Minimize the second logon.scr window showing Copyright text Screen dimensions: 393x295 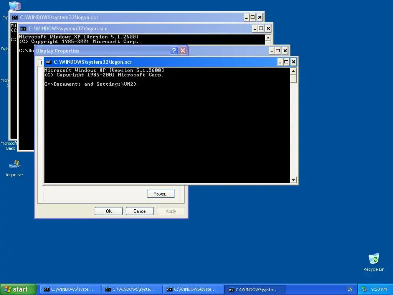[x=255, y=28]
